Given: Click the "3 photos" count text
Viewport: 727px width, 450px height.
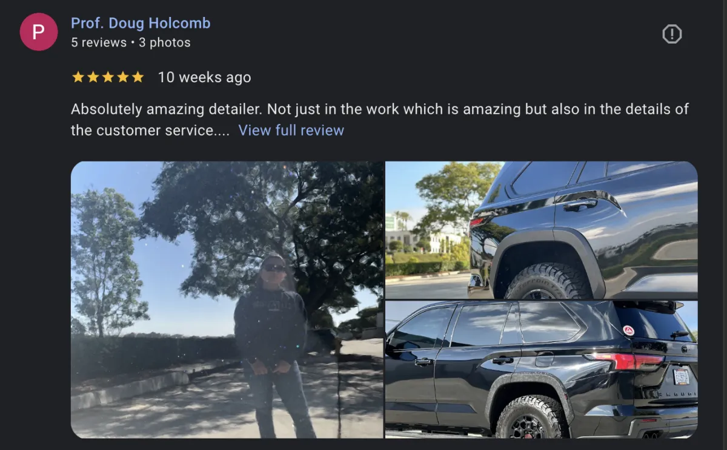Looking at the screenshot, I should click(x=165, y=42).
